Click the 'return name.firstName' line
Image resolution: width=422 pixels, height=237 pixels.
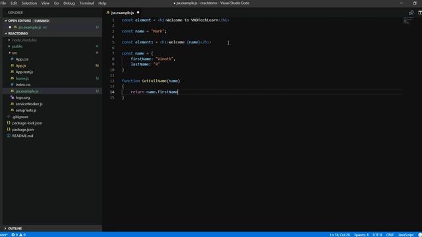(154, 92)
